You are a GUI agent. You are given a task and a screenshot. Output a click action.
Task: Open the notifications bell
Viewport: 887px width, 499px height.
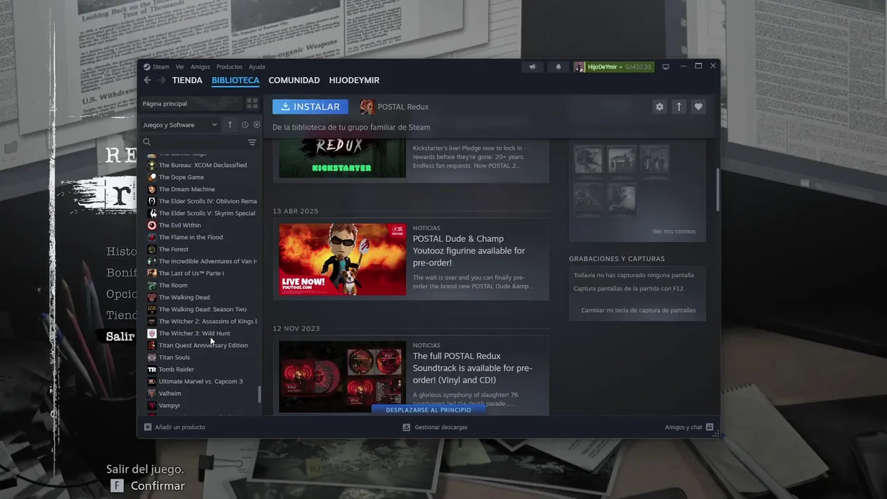tap(559, 67)
